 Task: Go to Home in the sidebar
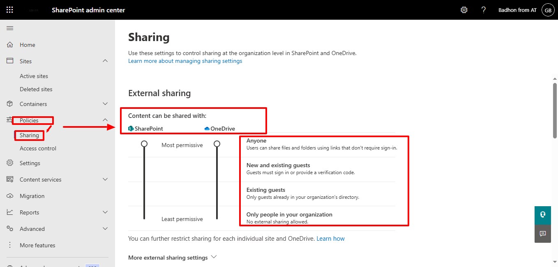(28, 45)
